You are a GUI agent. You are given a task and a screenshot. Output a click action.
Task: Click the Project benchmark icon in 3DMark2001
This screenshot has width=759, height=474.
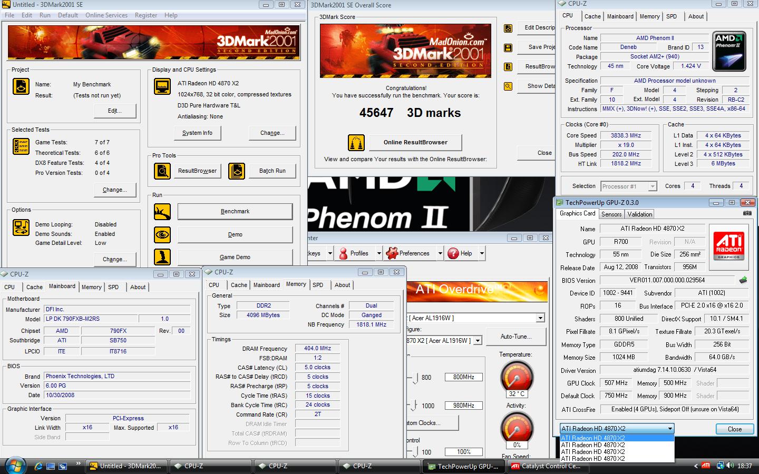[x=21, y=86]
